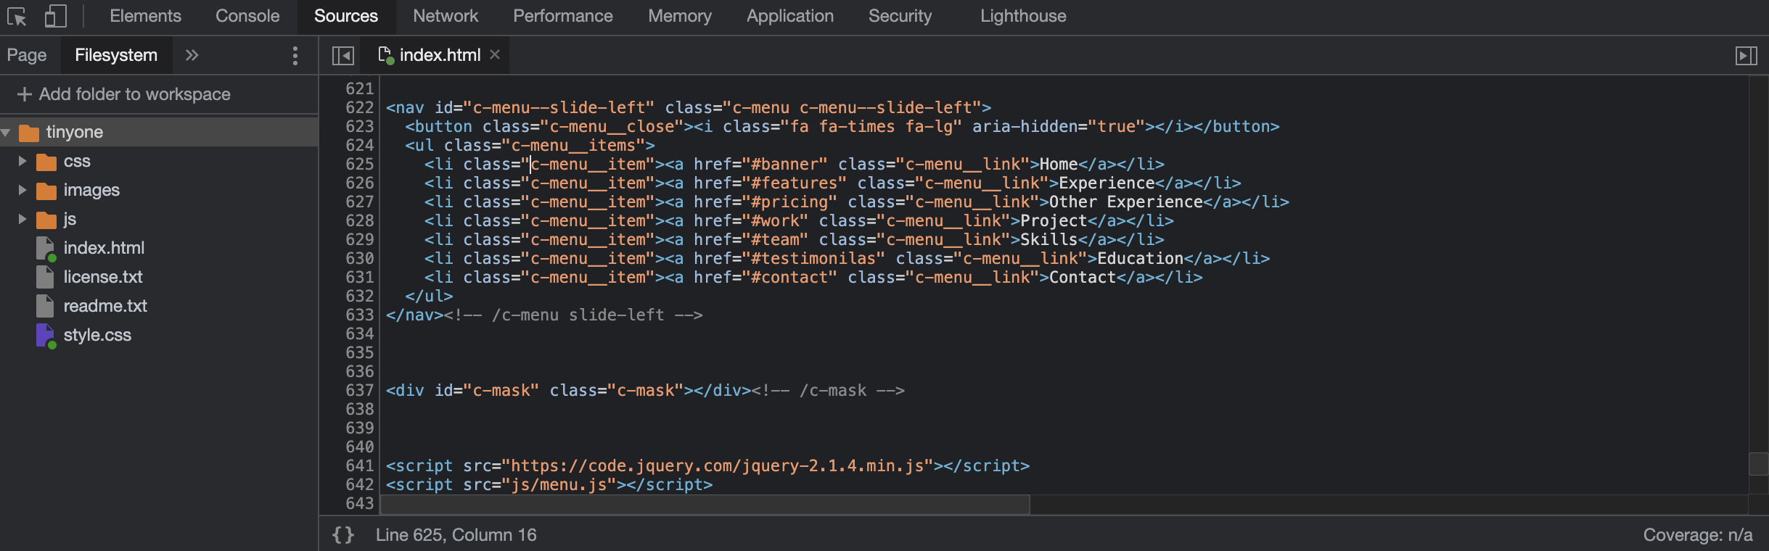Click the vertical scrollbar thumb of editor
The height and width of the screenshot is (551, 1769).
pyautogui.click(x=1759, y=463)
